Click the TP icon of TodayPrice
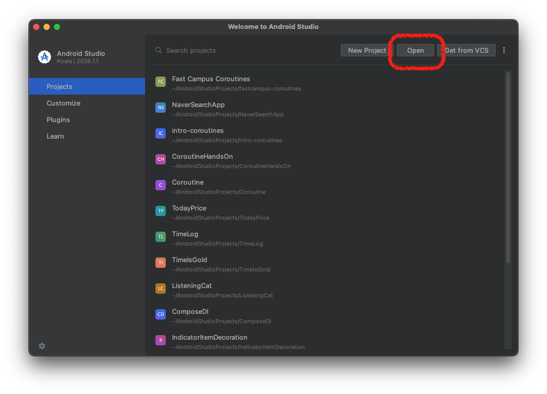547x394 pixels. tap(161, 211)
